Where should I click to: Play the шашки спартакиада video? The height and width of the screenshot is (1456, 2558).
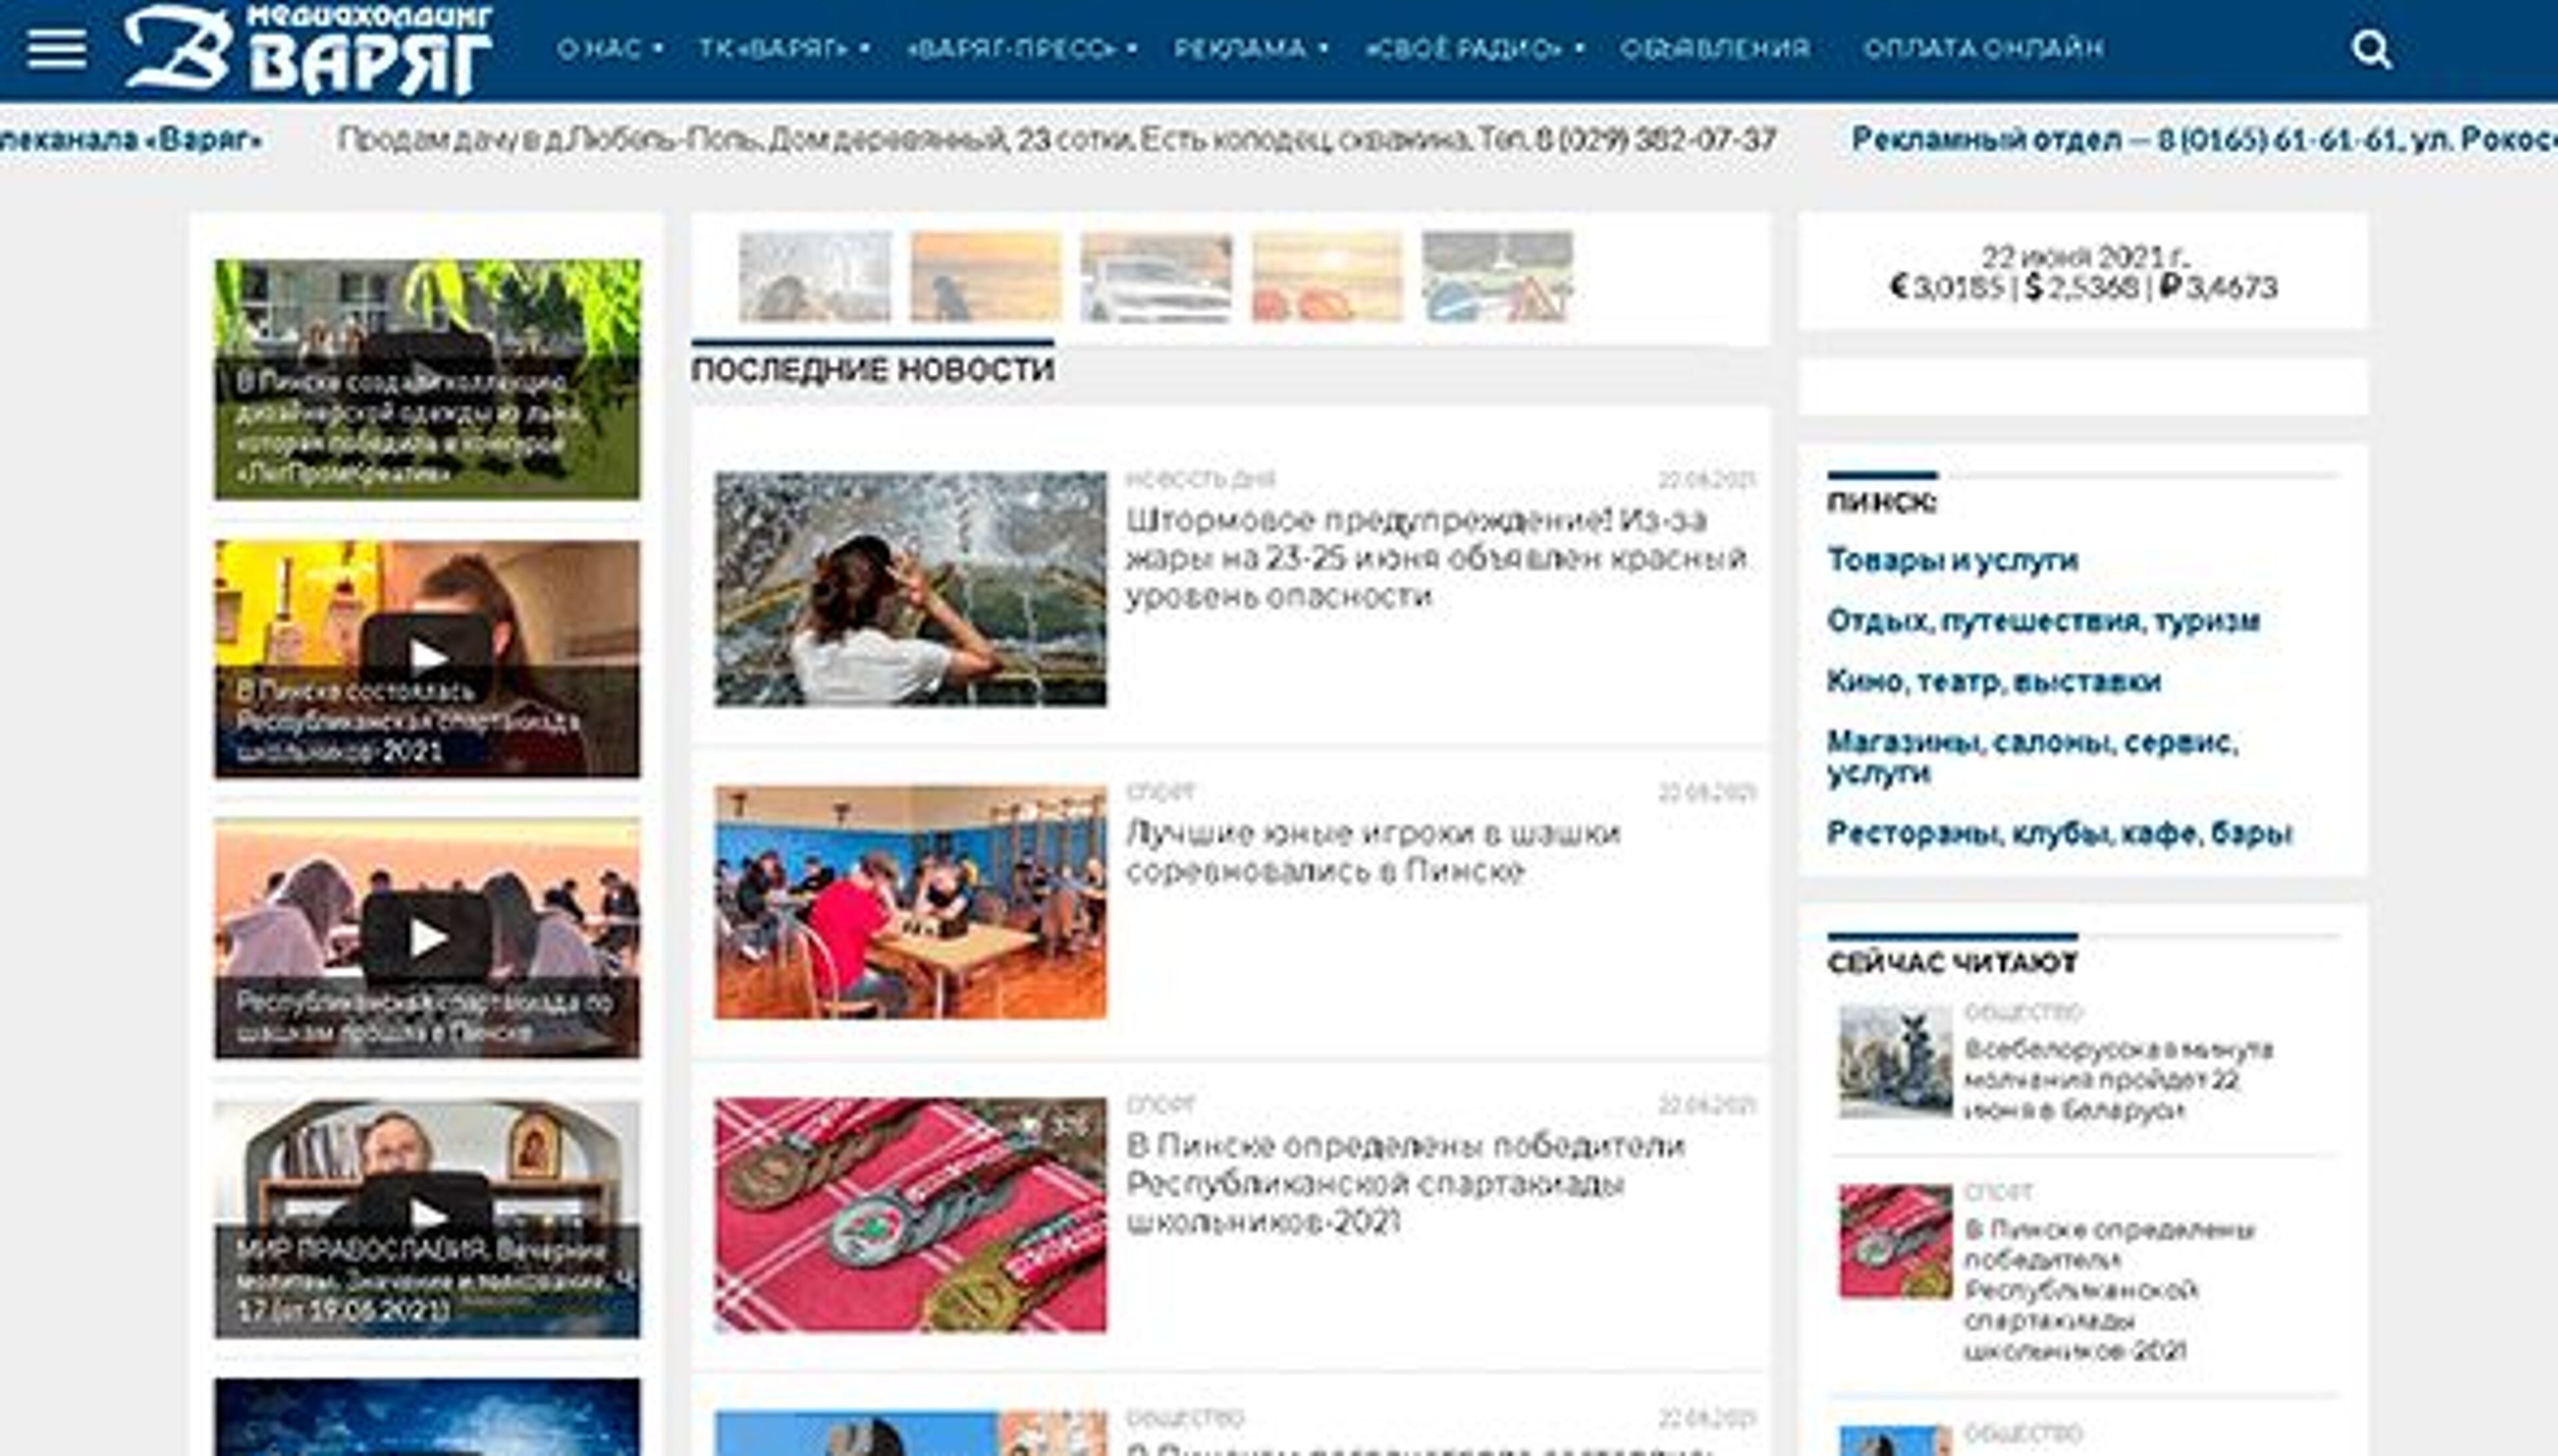click(427, 937)
